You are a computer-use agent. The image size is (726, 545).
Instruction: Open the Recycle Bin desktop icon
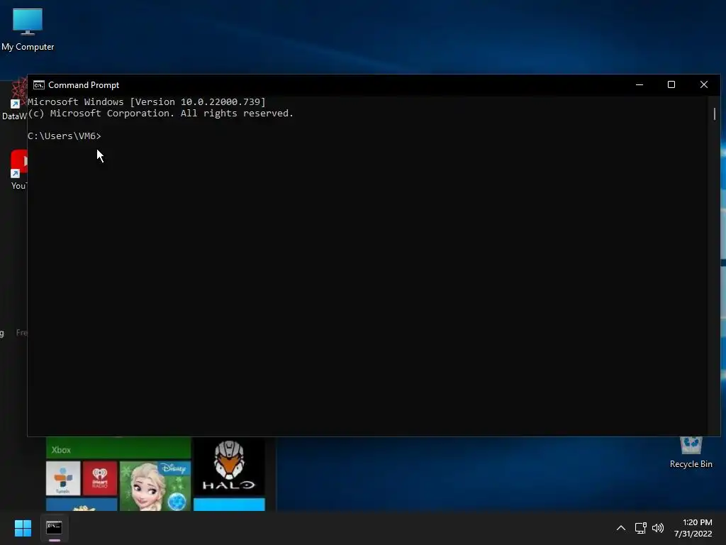point(691,452)
